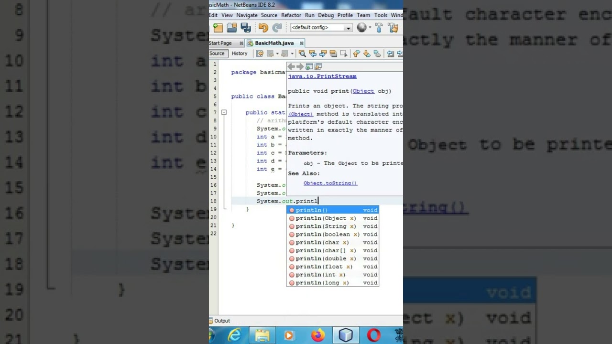This screenshot has width=612, height=344.
Task: Launch Firefox from taskbar
Action: point(318,336)
